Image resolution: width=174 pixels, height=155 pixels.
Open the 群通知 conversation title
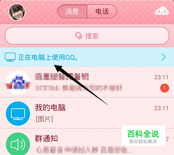pyautogui.click(x=46, y=138)
